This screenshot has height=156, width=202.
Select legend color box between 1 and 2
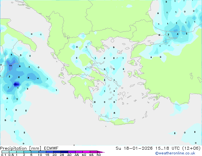click(x=20, y=152)
